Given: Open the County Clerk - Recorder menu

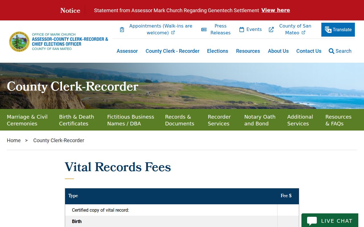Looking at the screenshot, I should point(172,51).
